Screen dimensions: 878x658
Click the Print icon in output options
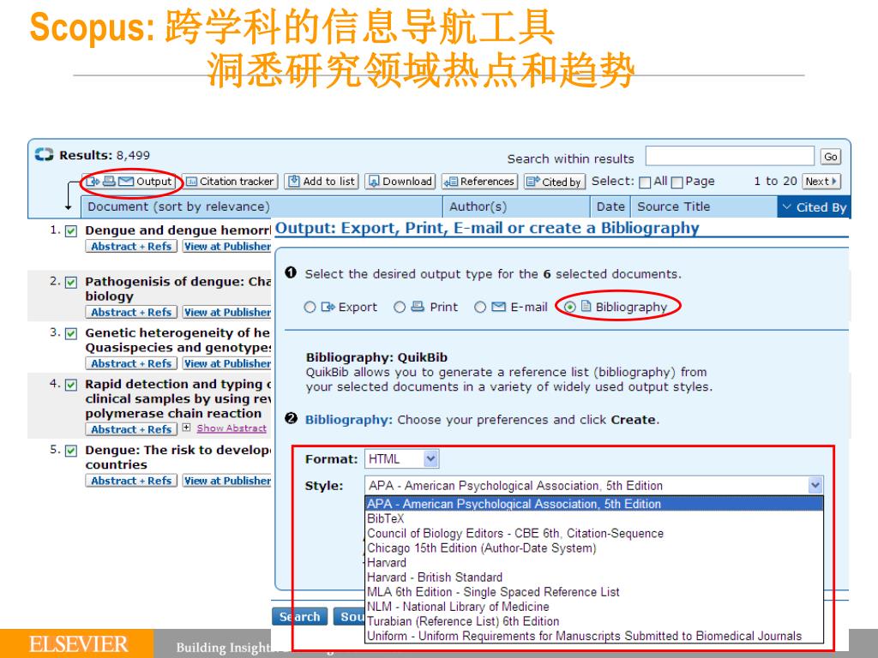pos(418,307)
